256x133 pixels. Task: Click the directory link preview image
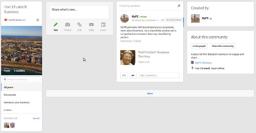128,58
